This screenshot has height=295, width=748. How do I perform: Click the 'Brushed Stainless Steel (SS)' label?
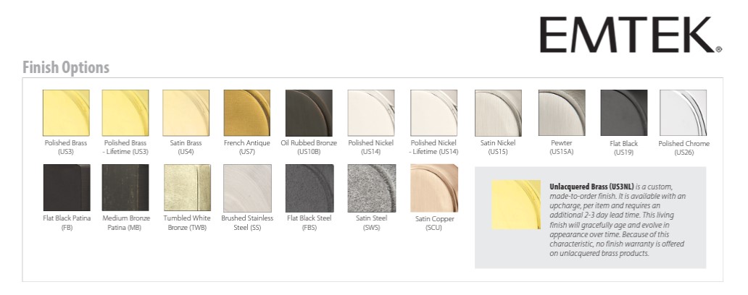click(x=248, y=223)
